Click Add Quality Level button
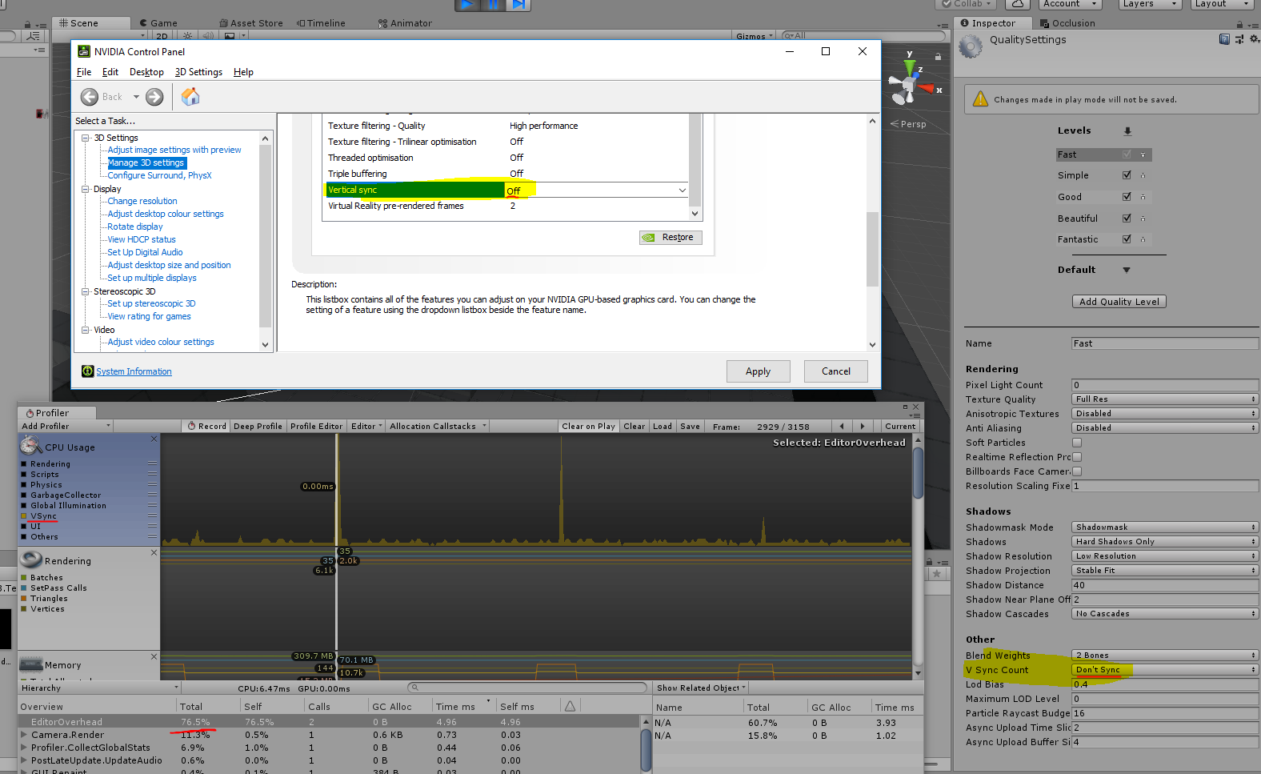The width and height of the screenshot is (1261, 774). [x=1119, y=302]
